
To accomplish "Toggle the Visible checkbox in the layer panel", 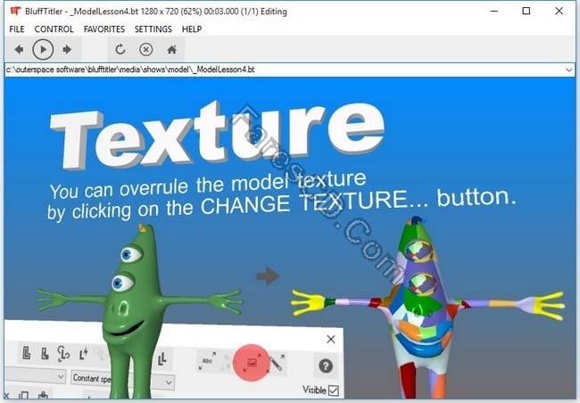I will coord(334,391).
